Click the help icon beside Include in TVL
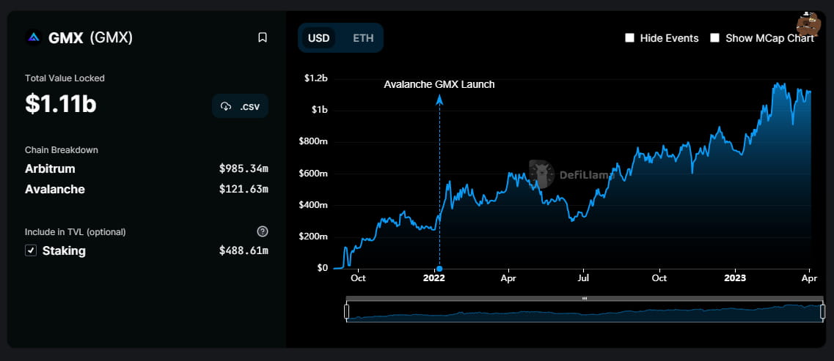The height and width of the screenshot is (361, 834). [263, 231]
